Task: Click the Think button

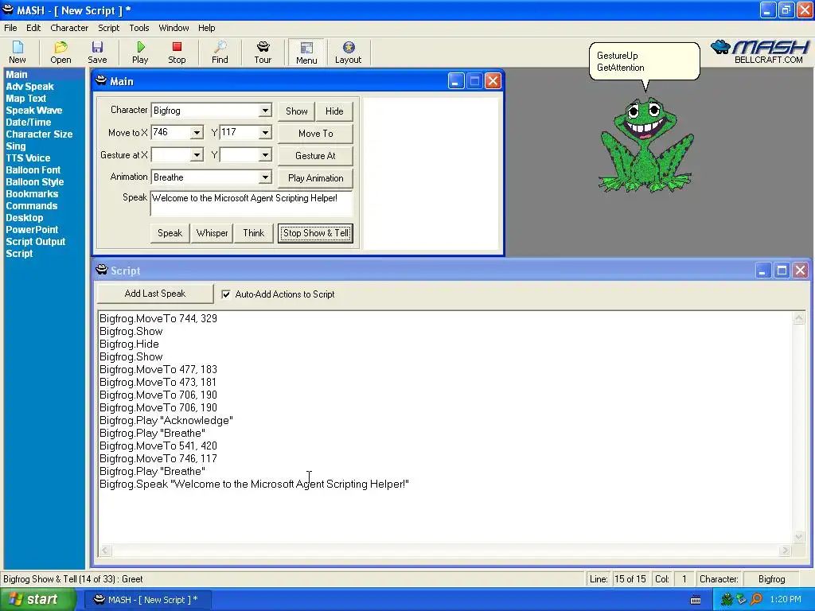Action: [x=254, y=233]
